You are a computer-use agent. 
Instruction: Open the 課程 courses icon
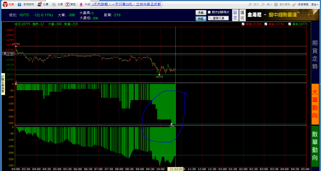pyautogui.click(x=67, y=4)
